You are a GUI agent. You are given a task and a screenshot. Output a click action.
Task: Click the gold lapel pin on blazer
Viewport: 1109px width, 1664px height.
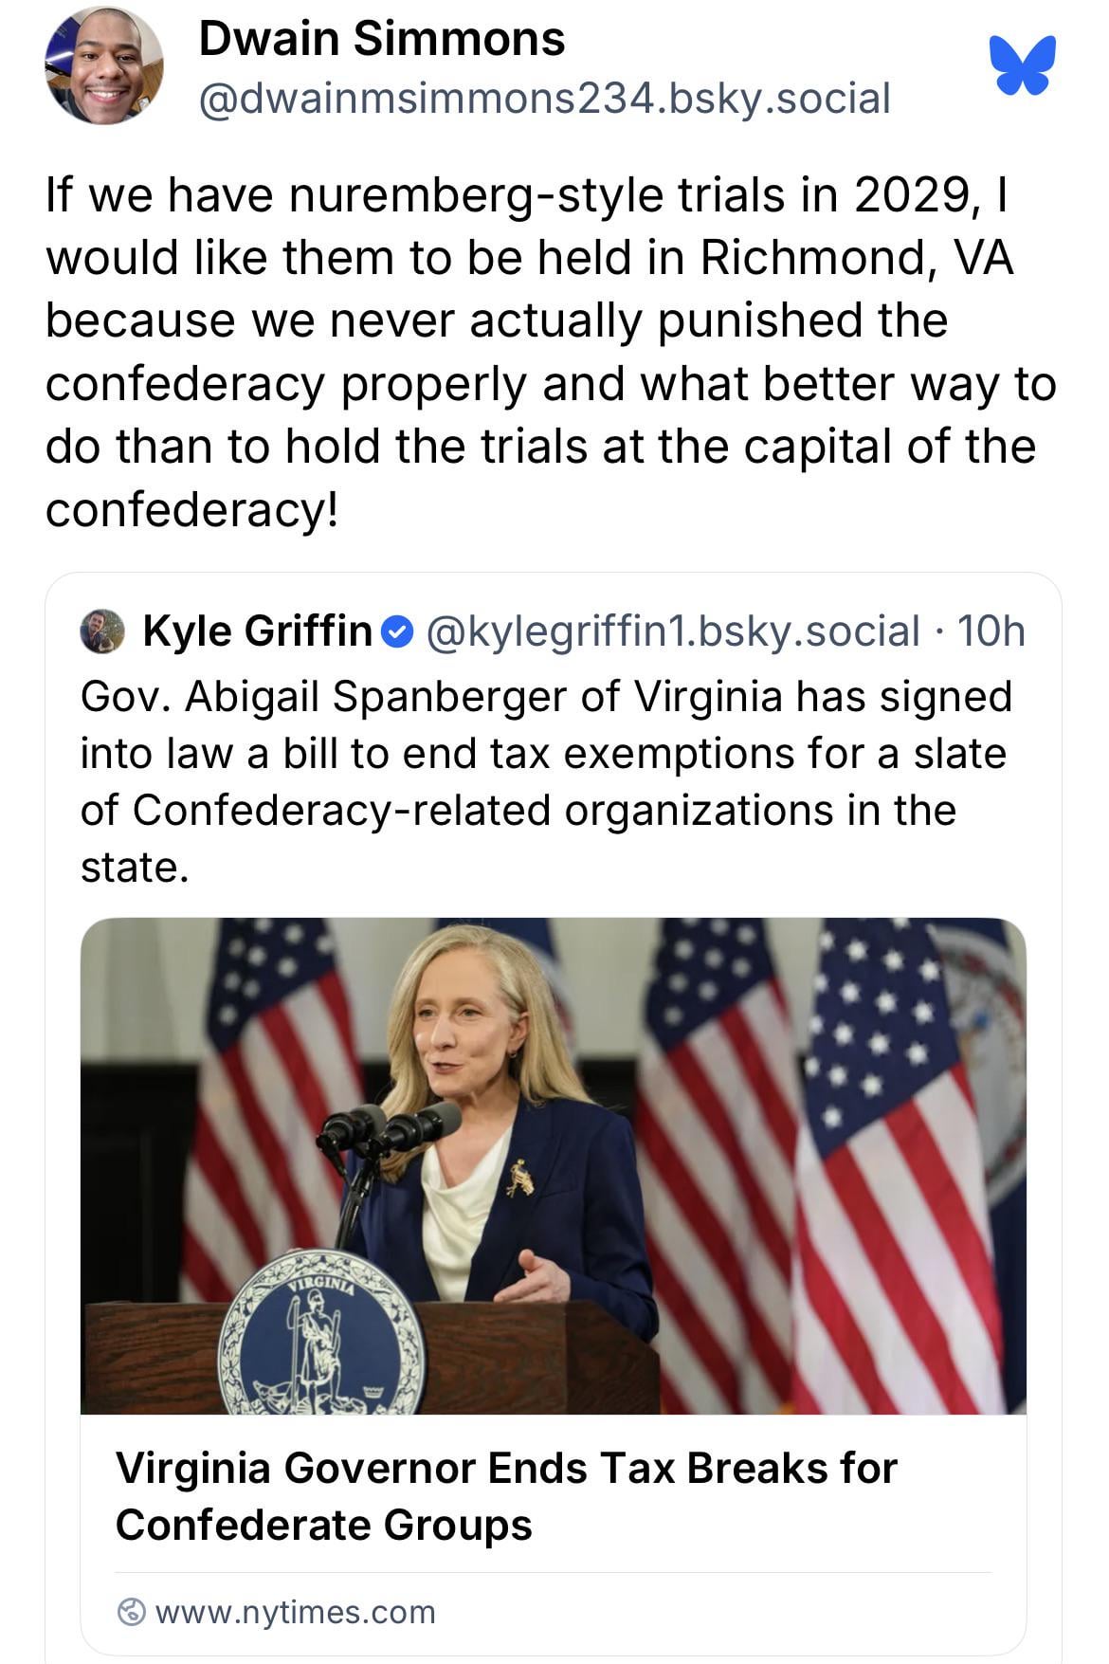519,1179
